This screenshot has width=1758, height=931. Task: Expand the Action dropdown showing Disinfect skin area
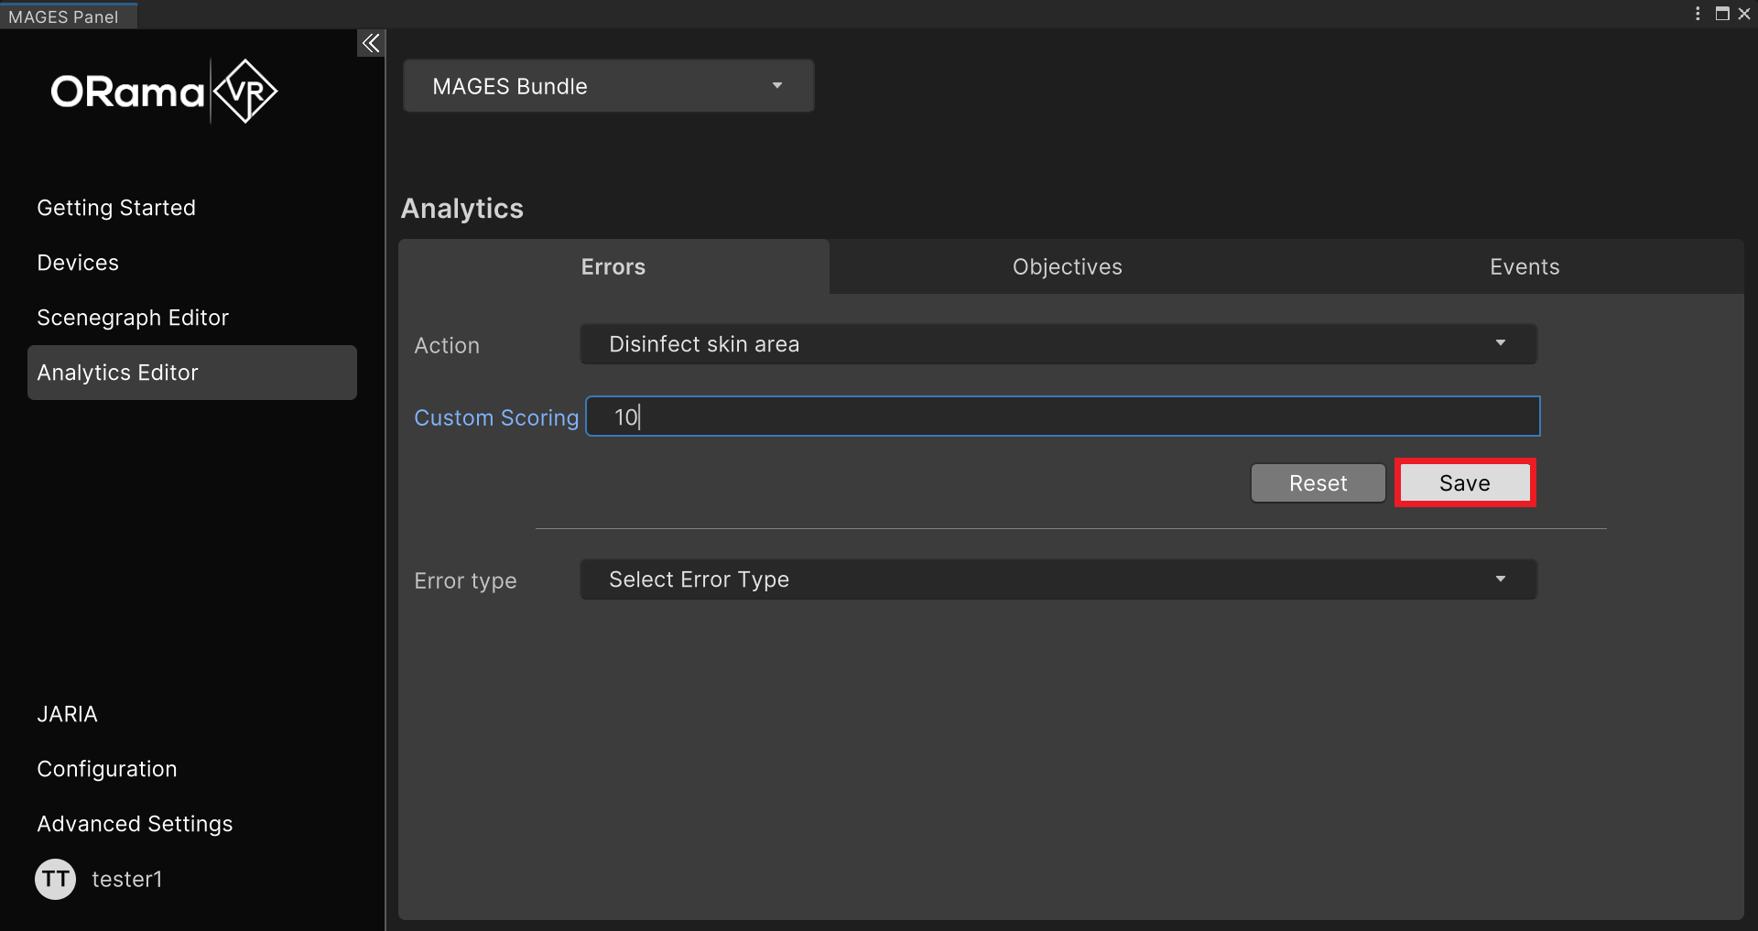pos(1058,344)
